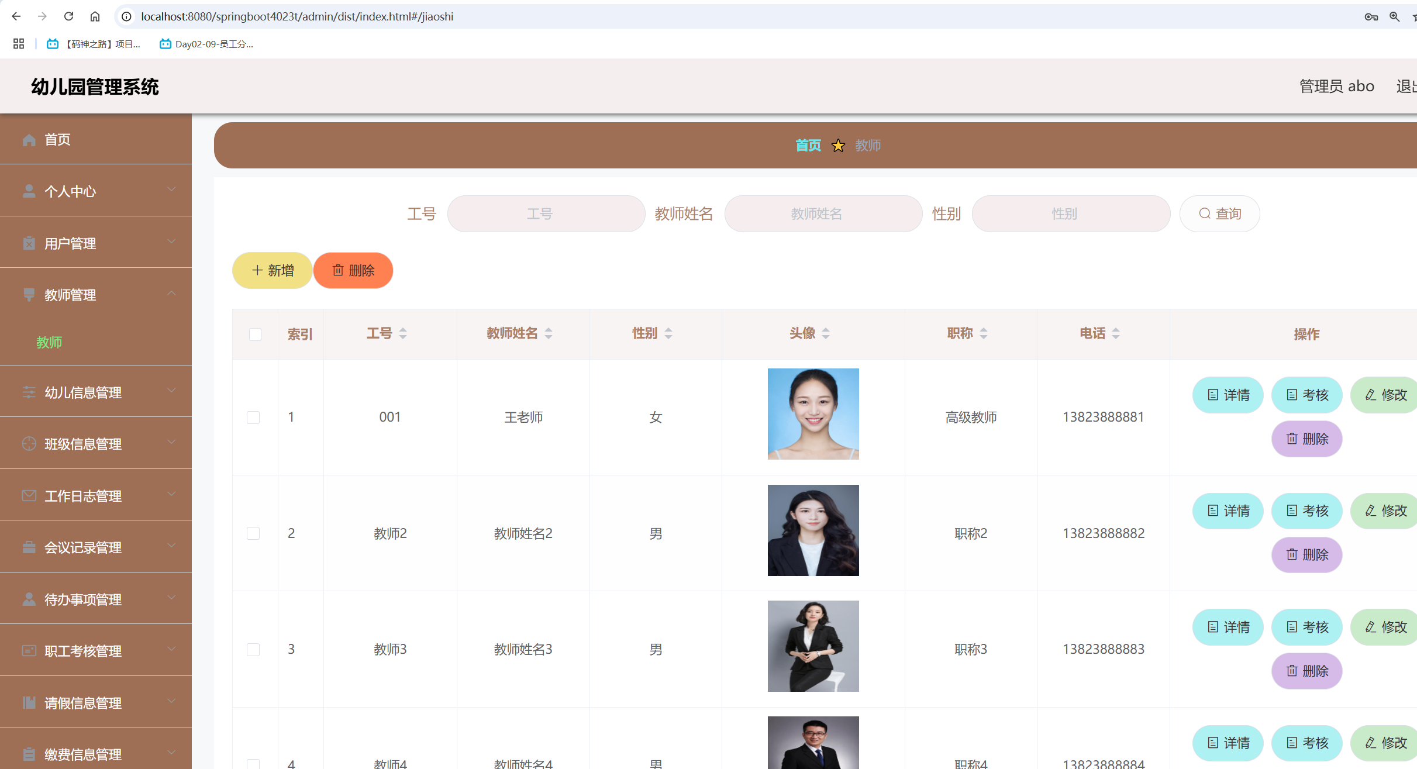Focus the 教师姓名 search input field
The width and height of the screenshot is (1417, 769).
pyautogui.click(x=823, y=213)
